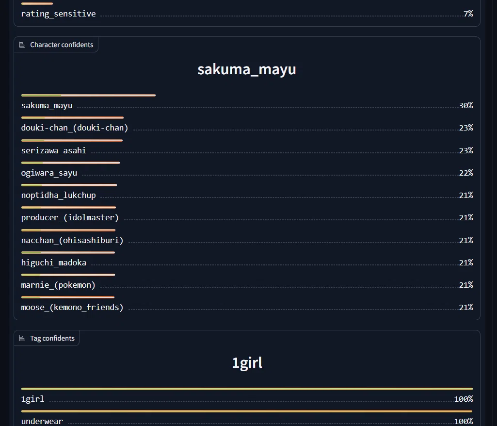This screenshot has height=426, width=497.
Task: Click the 1girl tag row label
Action: (x=32, y=399)
